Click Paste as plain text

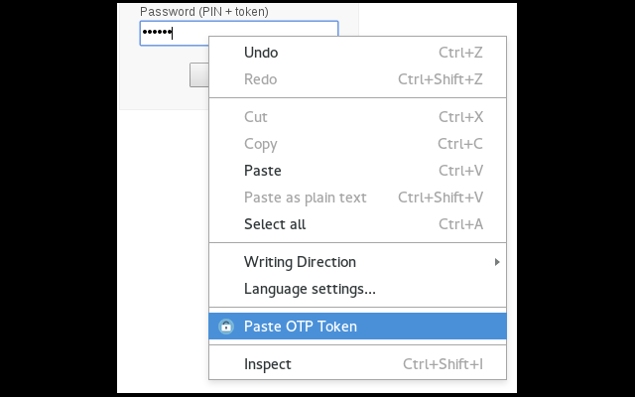pos(357,198)
